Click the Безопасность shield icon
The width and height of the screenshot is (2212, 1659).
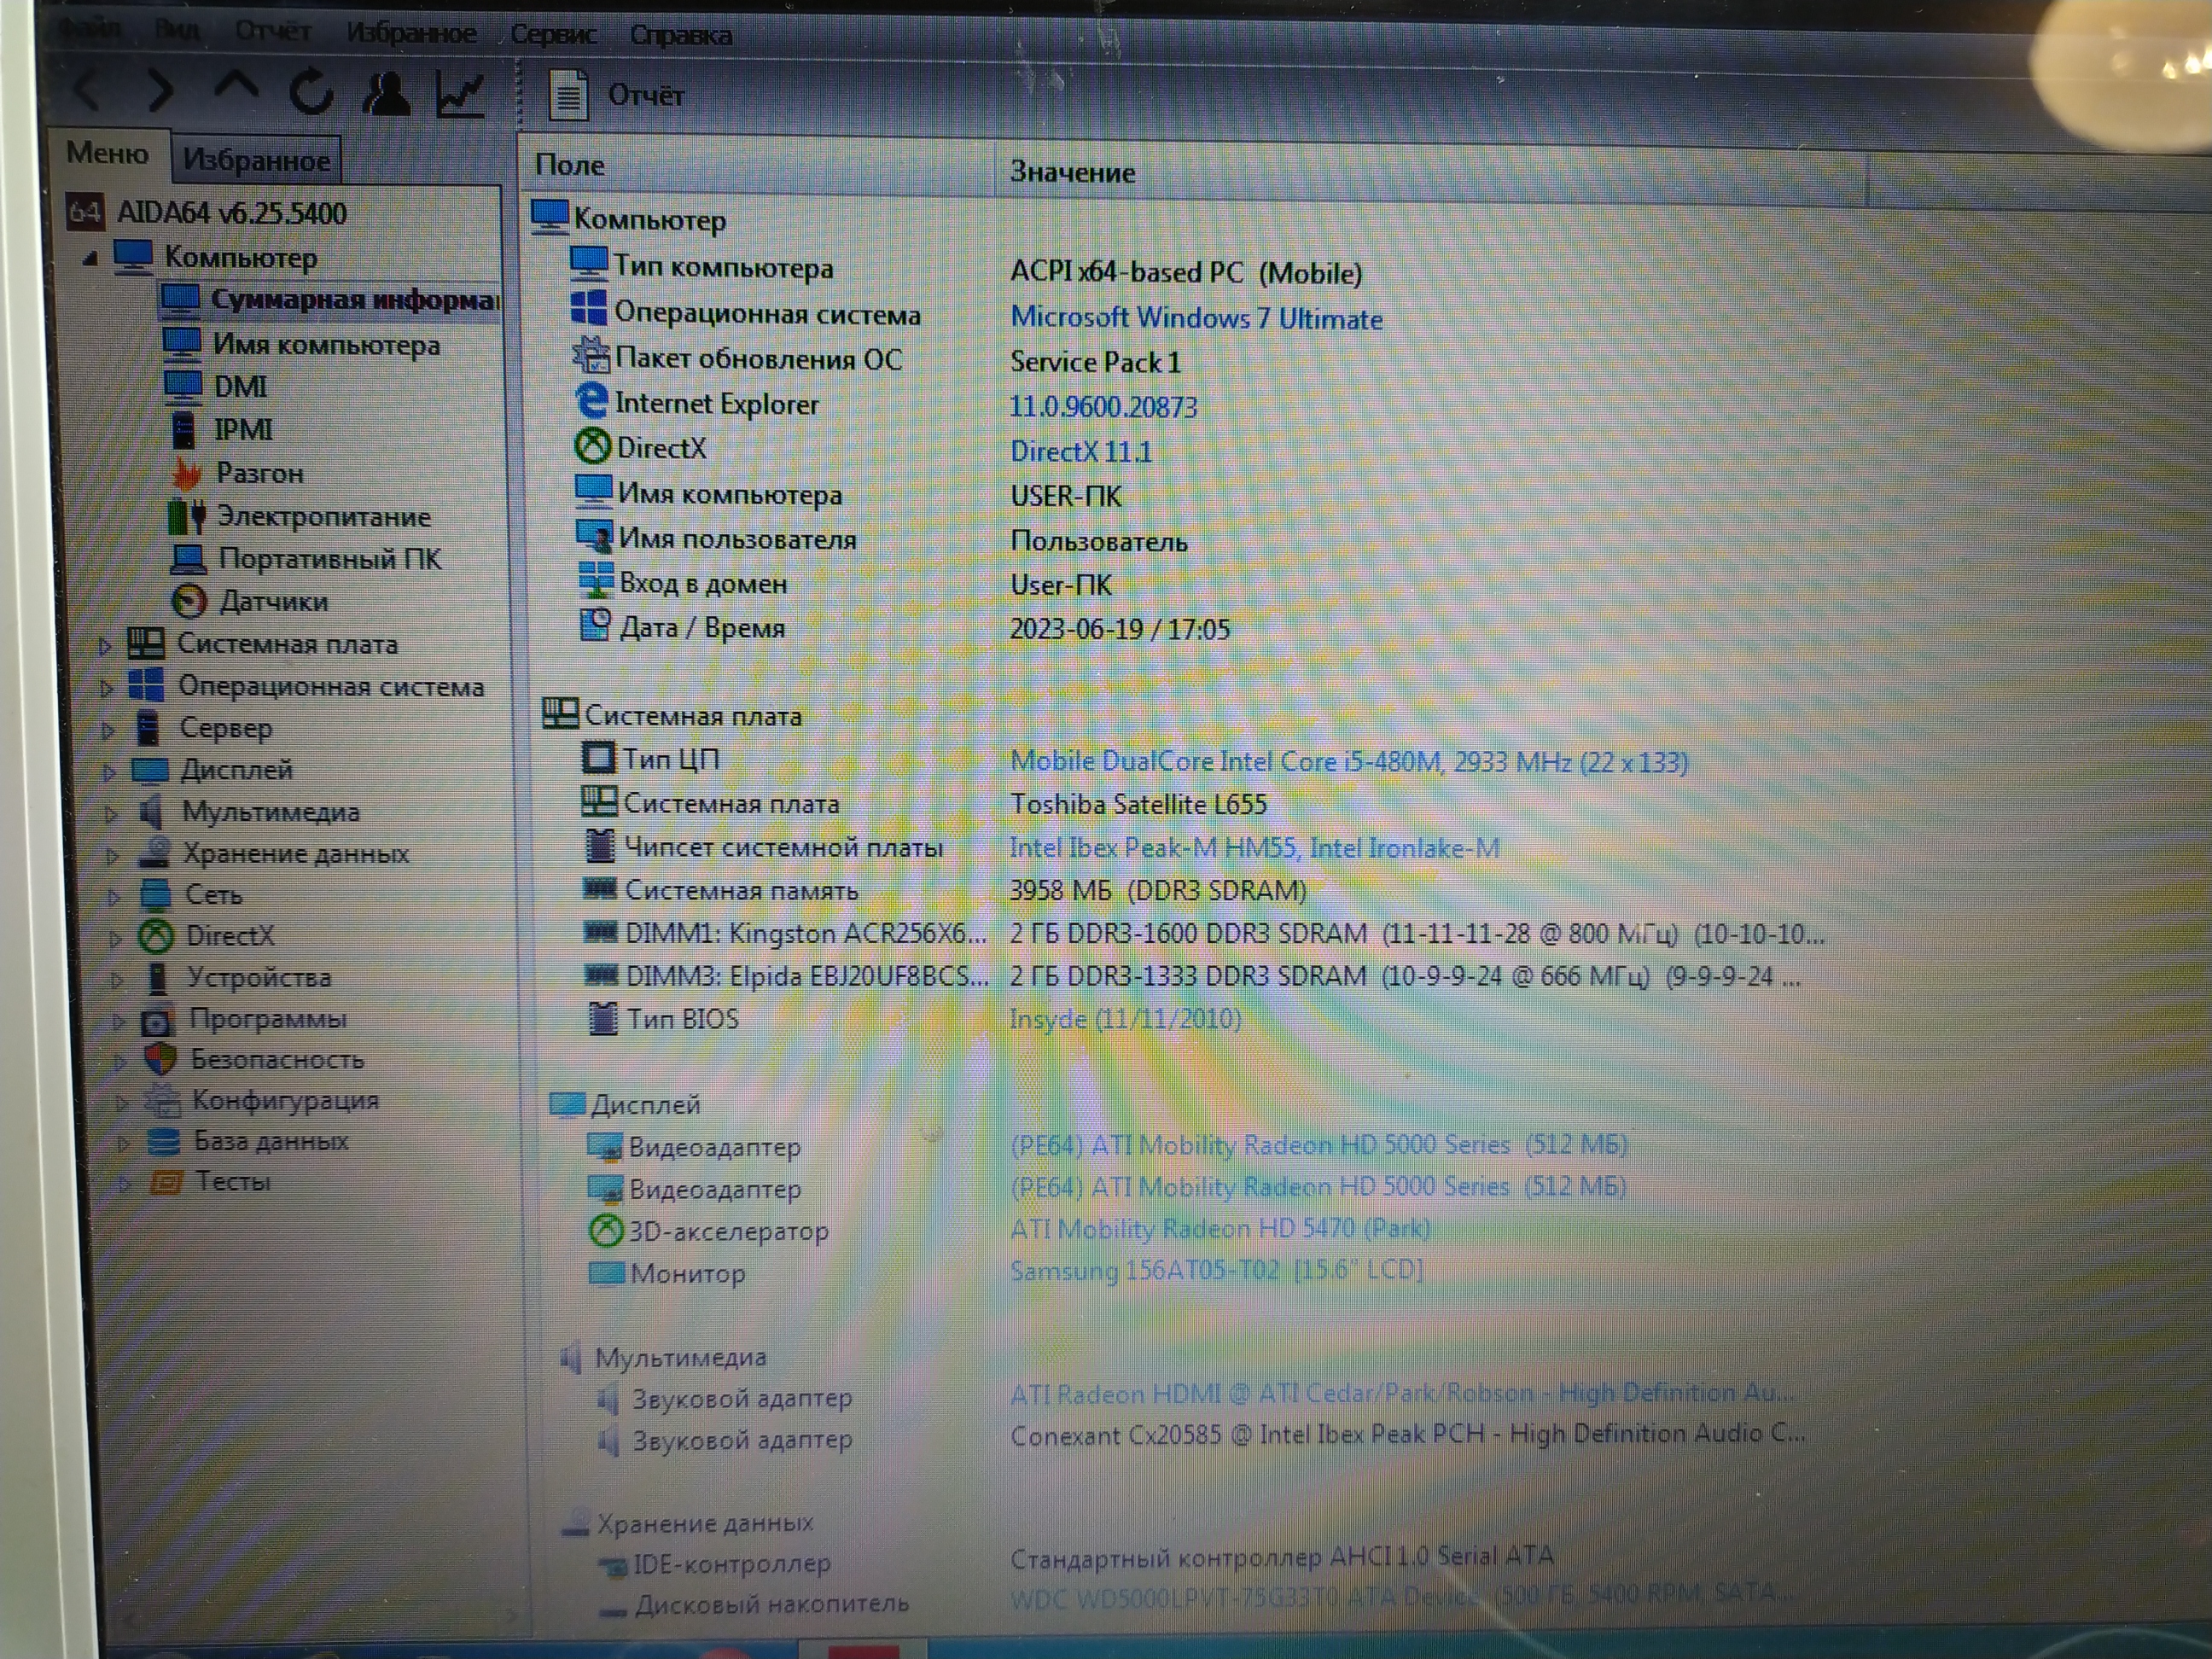[x=160, y=1059]
